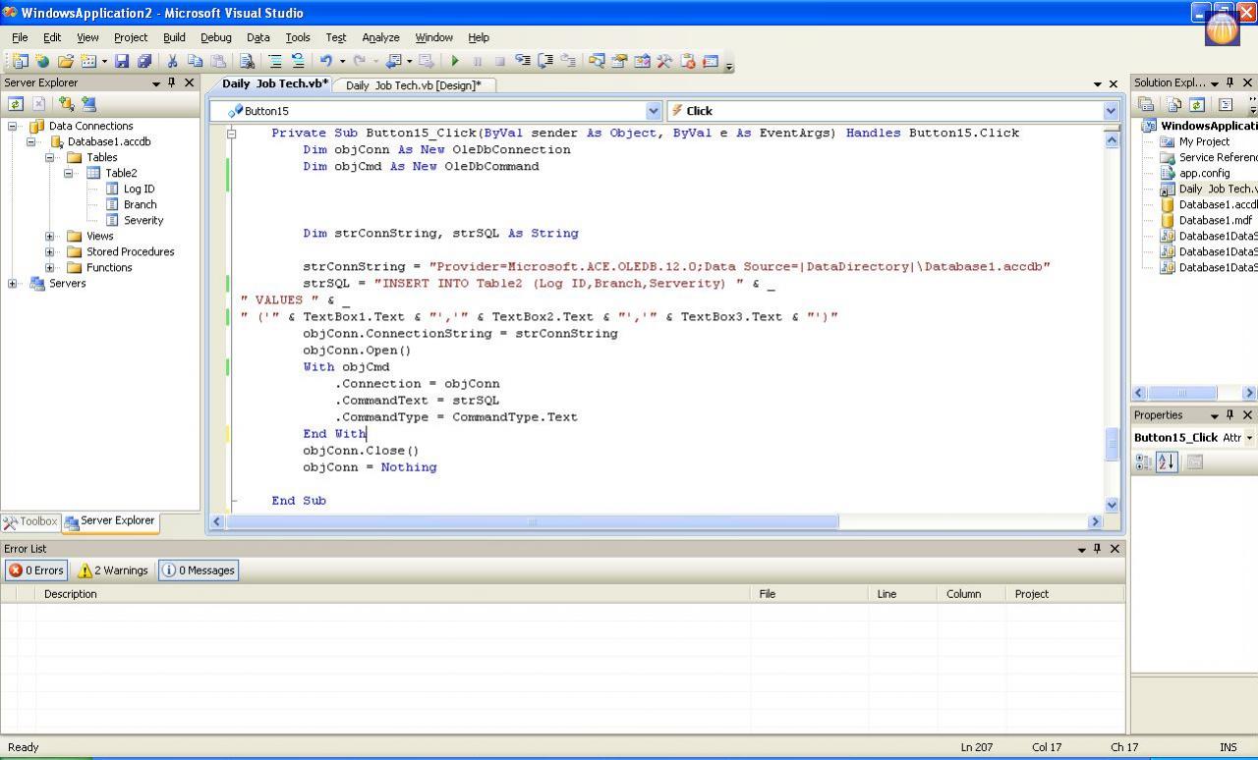Click the Description column header in Error List
This screenshot has height=760, width=1258.
pyautogui.click(x=71, y=594)
